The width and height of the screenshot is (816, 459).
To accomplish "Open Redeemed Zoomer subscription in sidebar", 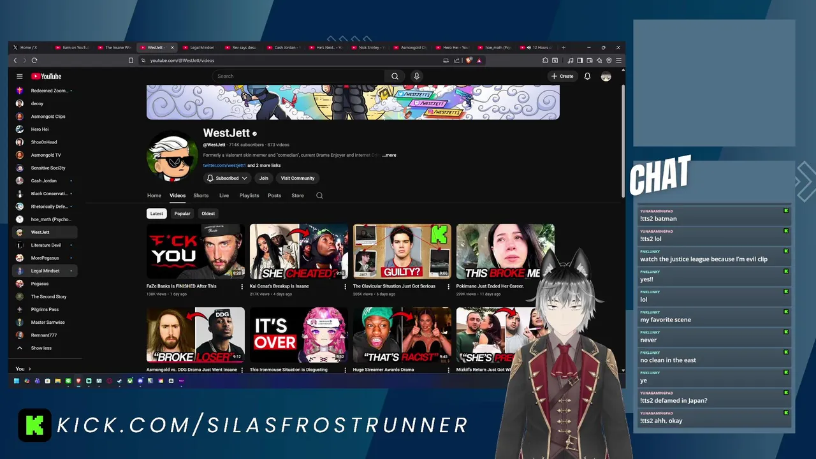I will tap(45, 91).
